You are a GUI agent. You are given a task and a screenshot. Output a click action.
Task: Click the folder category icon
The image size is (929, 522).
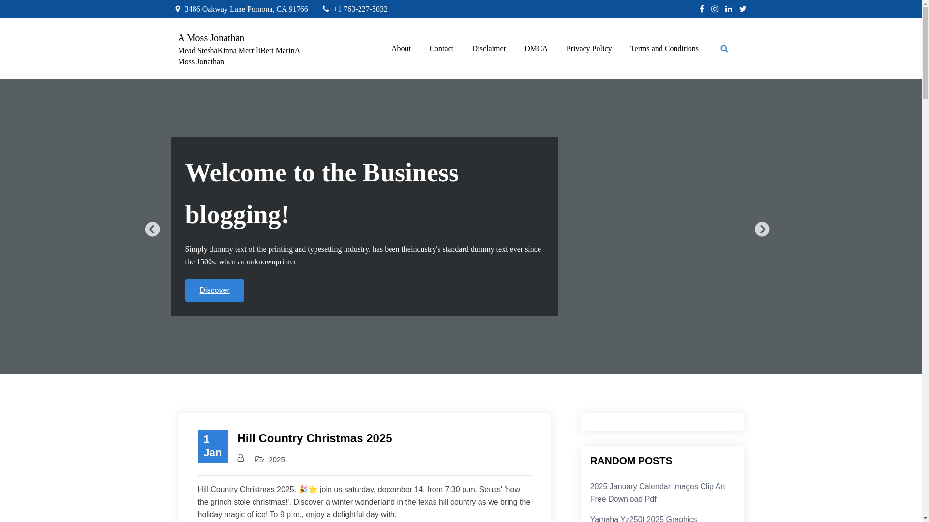[x=260, y=459]
